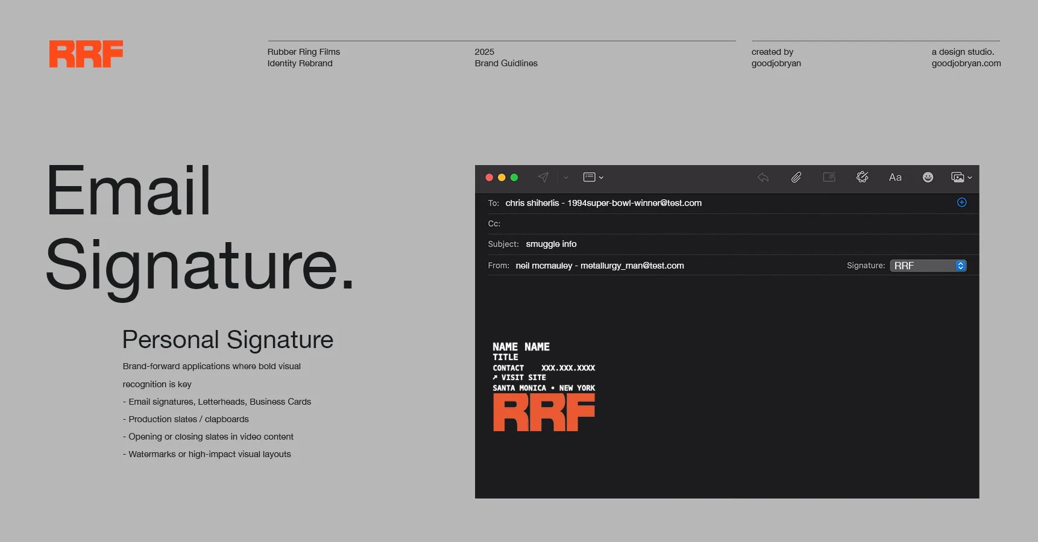The image size is (1038, 542).
Task: Click the goodjobryan.com link
Action: point(966,63)
